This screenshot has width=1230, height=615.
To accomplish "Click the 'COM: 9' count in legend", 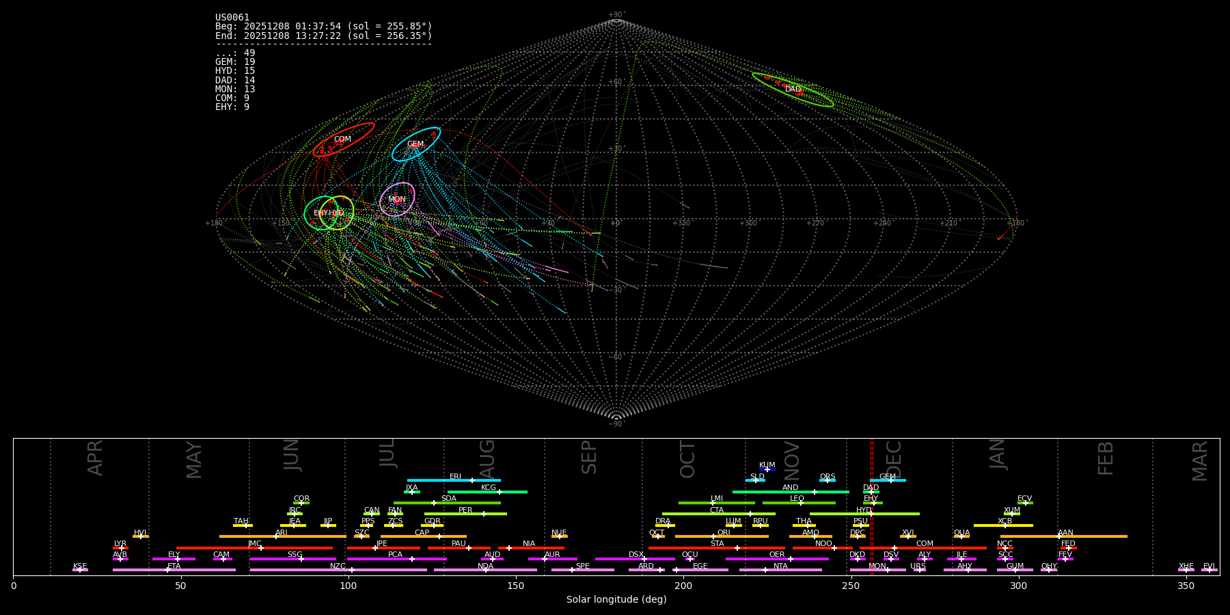I will [232, 98].
